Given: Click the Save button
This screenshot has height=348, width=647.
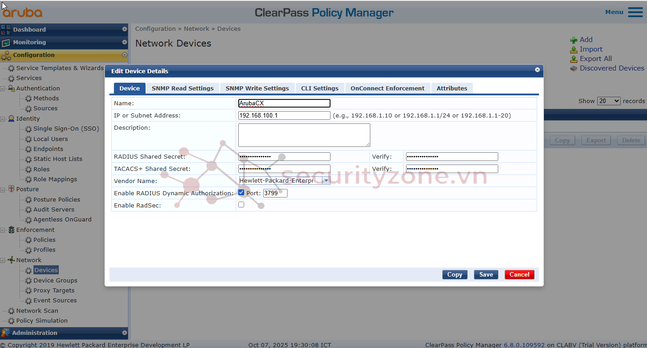Looking at the screenshot, I should click(486, 275).
